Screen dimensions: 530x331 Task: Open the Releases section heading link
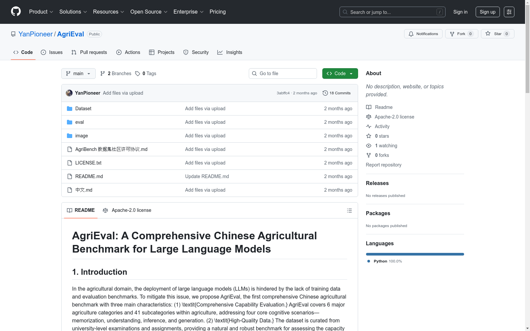tap(377, 183)
